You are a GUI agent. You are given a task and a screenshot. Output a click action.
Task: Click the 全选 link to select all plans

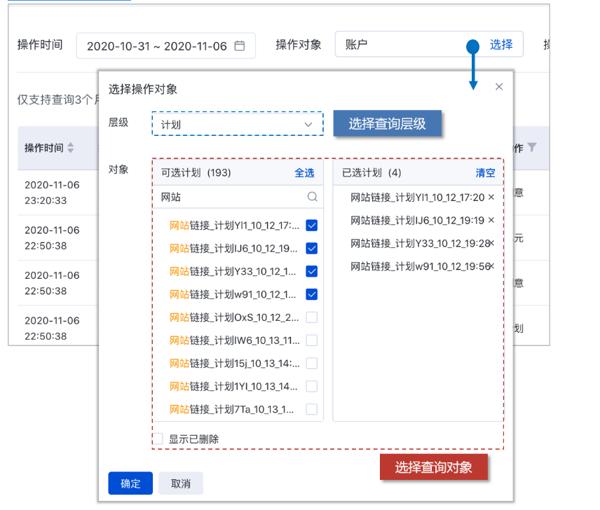coord(304,173)
